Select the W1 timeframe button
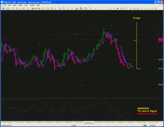164x127 pixels. tap(152, 8)
